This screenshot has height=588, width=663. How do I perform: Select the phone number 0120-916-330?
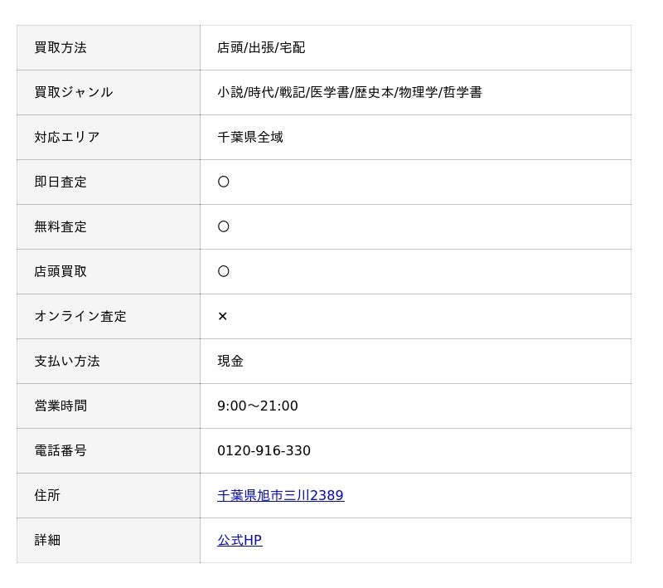(264, 450)
